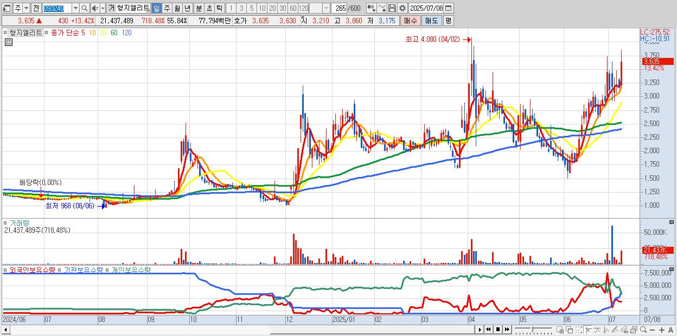The width and height of the screenshot is (677, 336).
Task: Set interval to 3
Action: pyautogui.click(x=241, y=8)
